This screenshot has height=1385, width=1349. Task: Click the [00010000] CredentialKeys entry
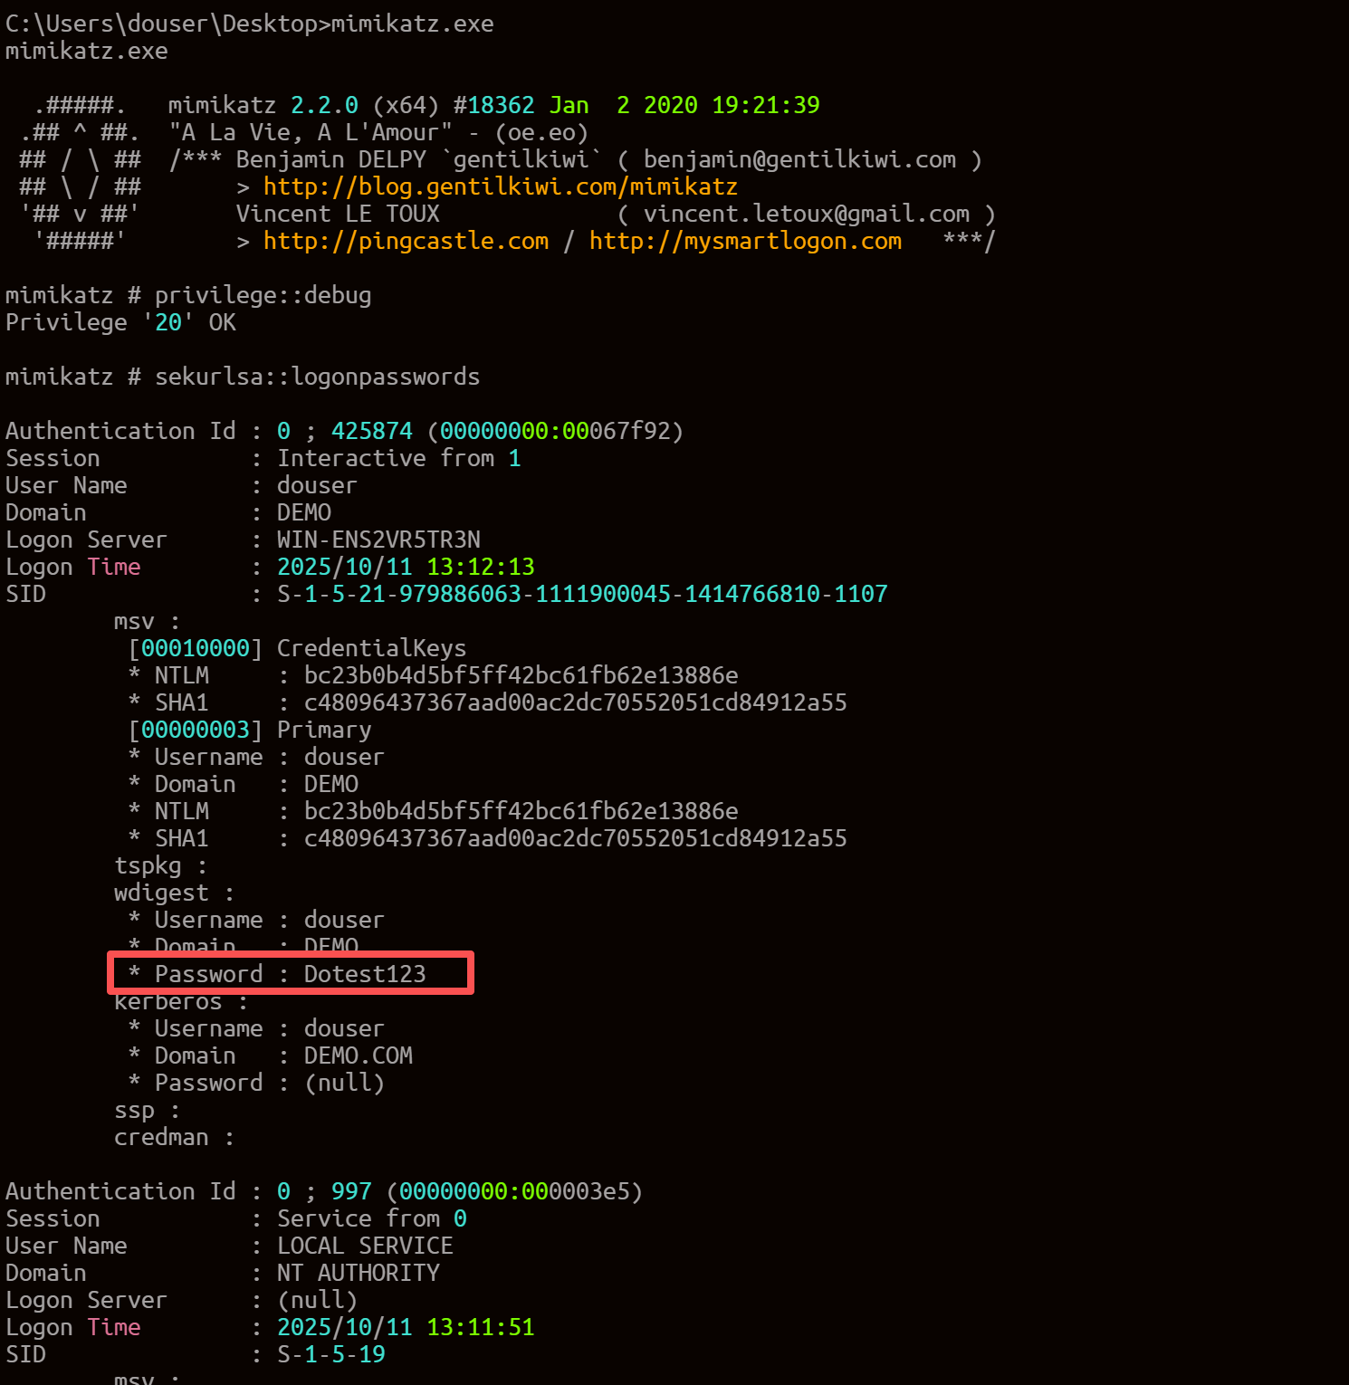coord(297,649)
